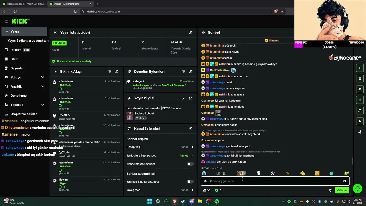Screen dimensions: 366x206
Task: Open Spotify from the taskbar
Action: (217, 201)
